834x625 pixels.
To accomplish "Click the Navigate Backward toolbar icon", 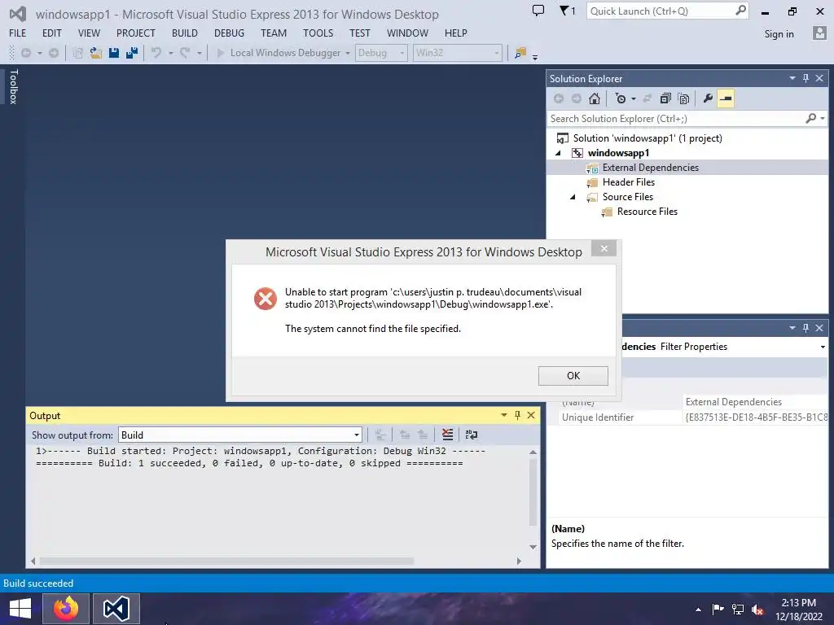I will tap(25, 53).
